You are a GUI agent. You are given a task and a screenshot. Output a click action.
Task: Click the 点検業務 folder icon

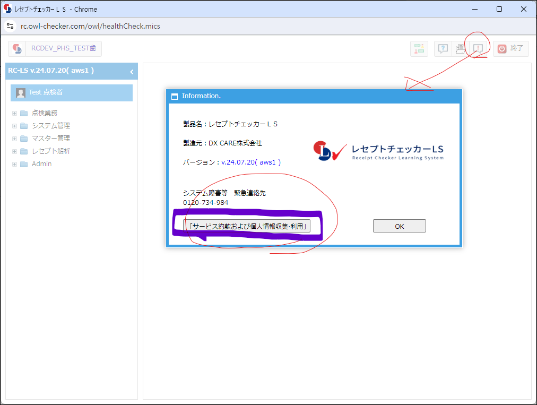[x=24, y=113]
